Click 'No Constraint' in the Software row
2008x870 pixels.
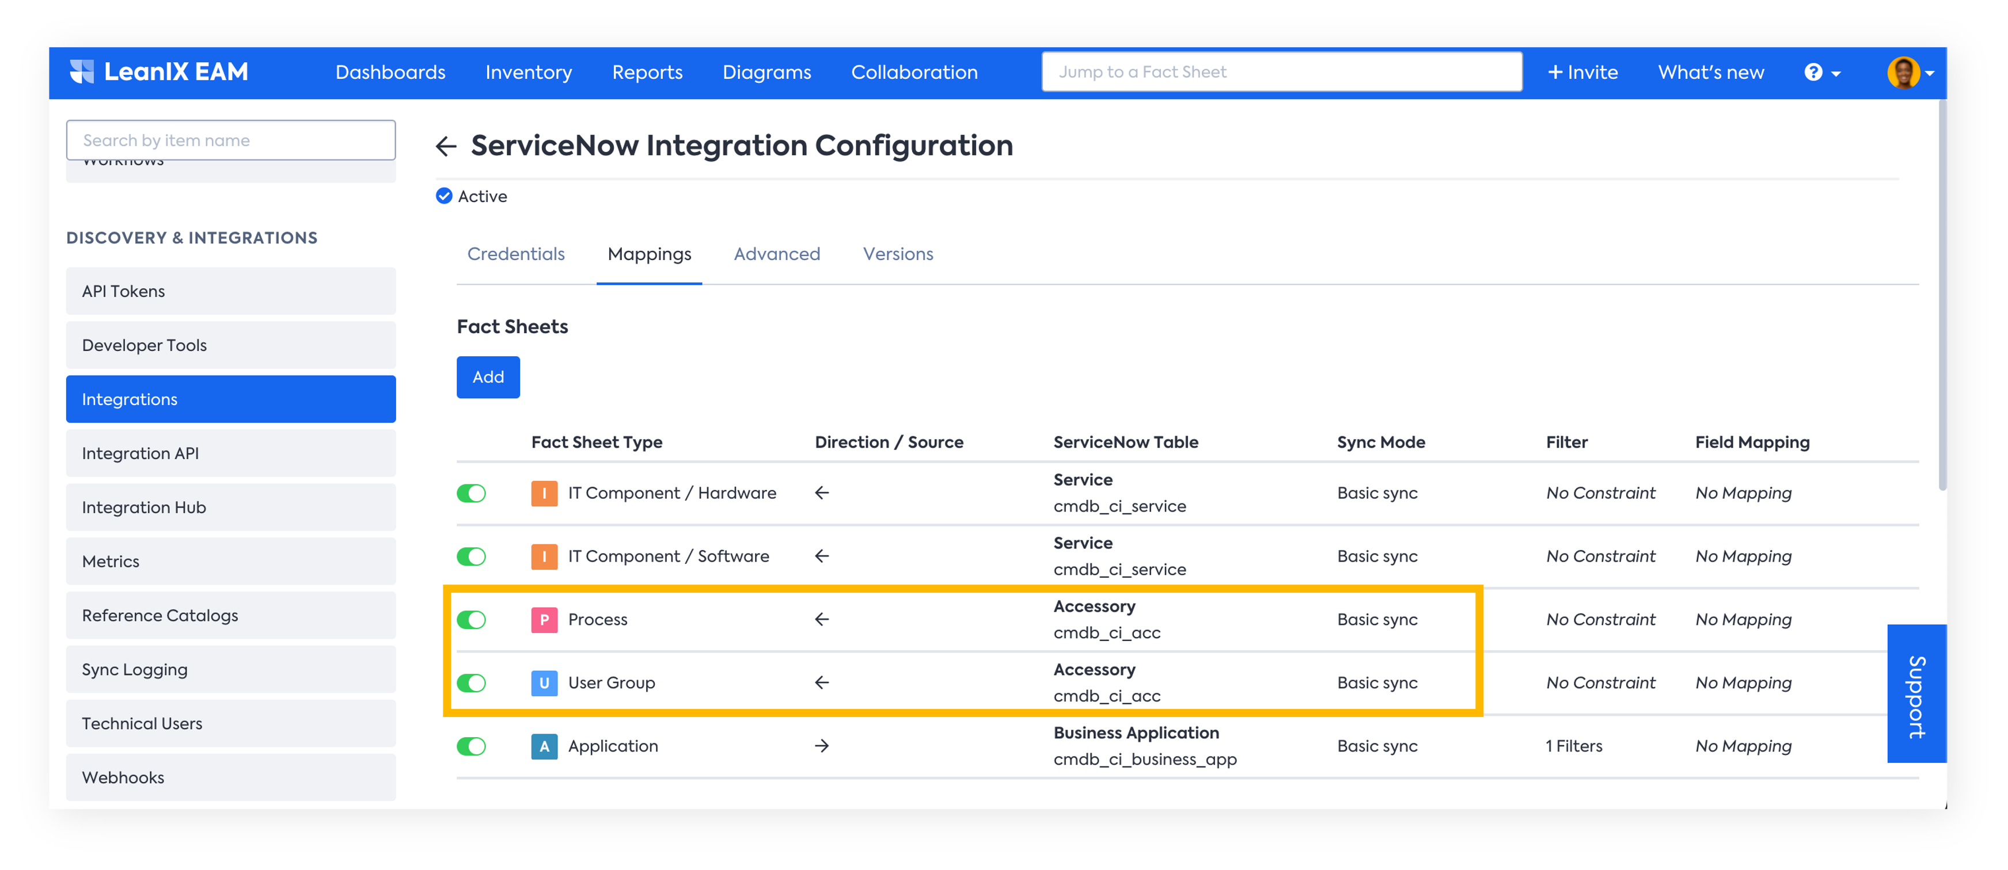point(1600,556)
